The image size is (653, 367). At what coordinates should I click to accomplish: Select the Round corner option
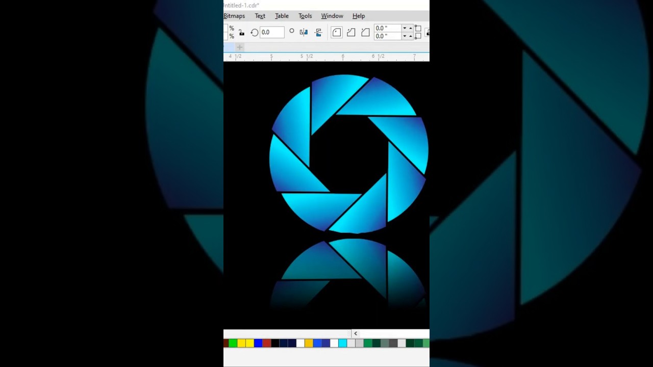(x=337, y=33)
